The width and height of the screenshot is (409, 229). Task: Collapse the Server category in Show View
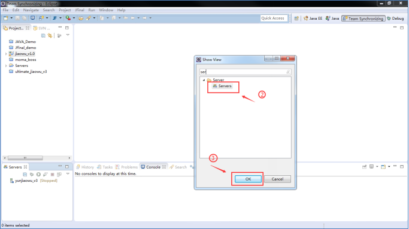(204, 80)
